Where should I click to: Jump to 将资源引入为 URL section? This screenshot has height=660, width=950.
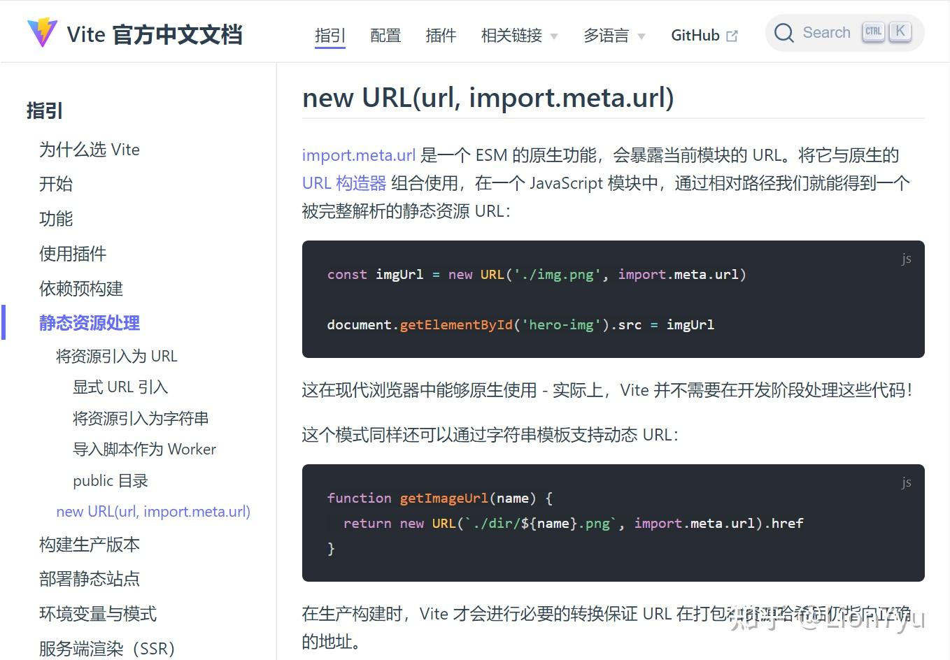click(117, 356)
